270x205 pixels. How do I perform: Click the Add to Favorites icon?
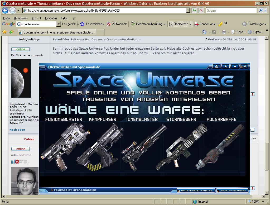[x=11, y=32]
